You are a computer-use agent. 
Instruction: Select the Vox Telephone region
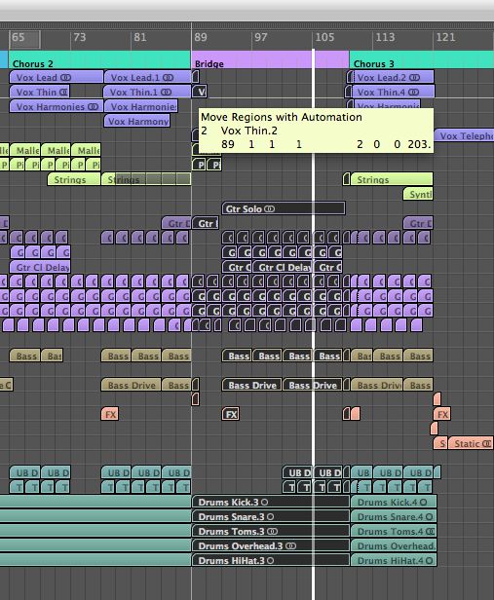[x=464, y=135]
